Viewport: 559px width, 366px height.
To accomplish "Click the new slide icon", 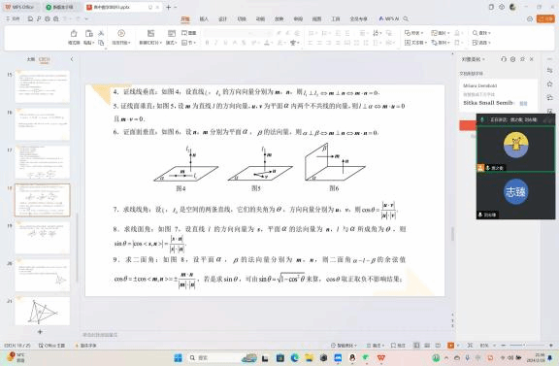I will [150, 33].
